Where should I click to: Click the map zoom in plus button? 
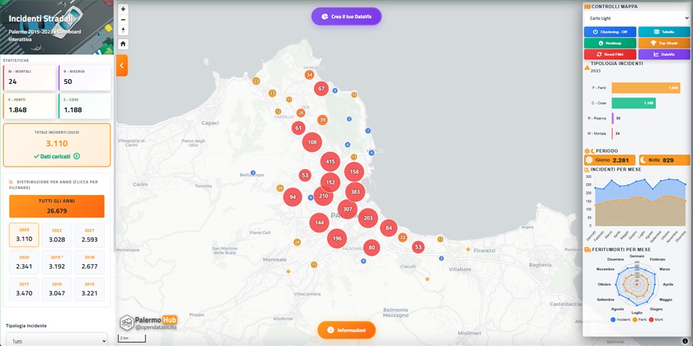(x=122, y=9)
